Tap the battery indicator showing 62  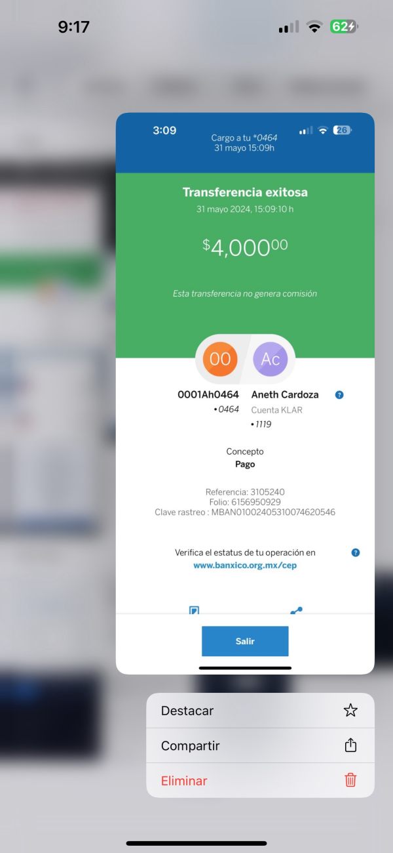tap(344, 27)
